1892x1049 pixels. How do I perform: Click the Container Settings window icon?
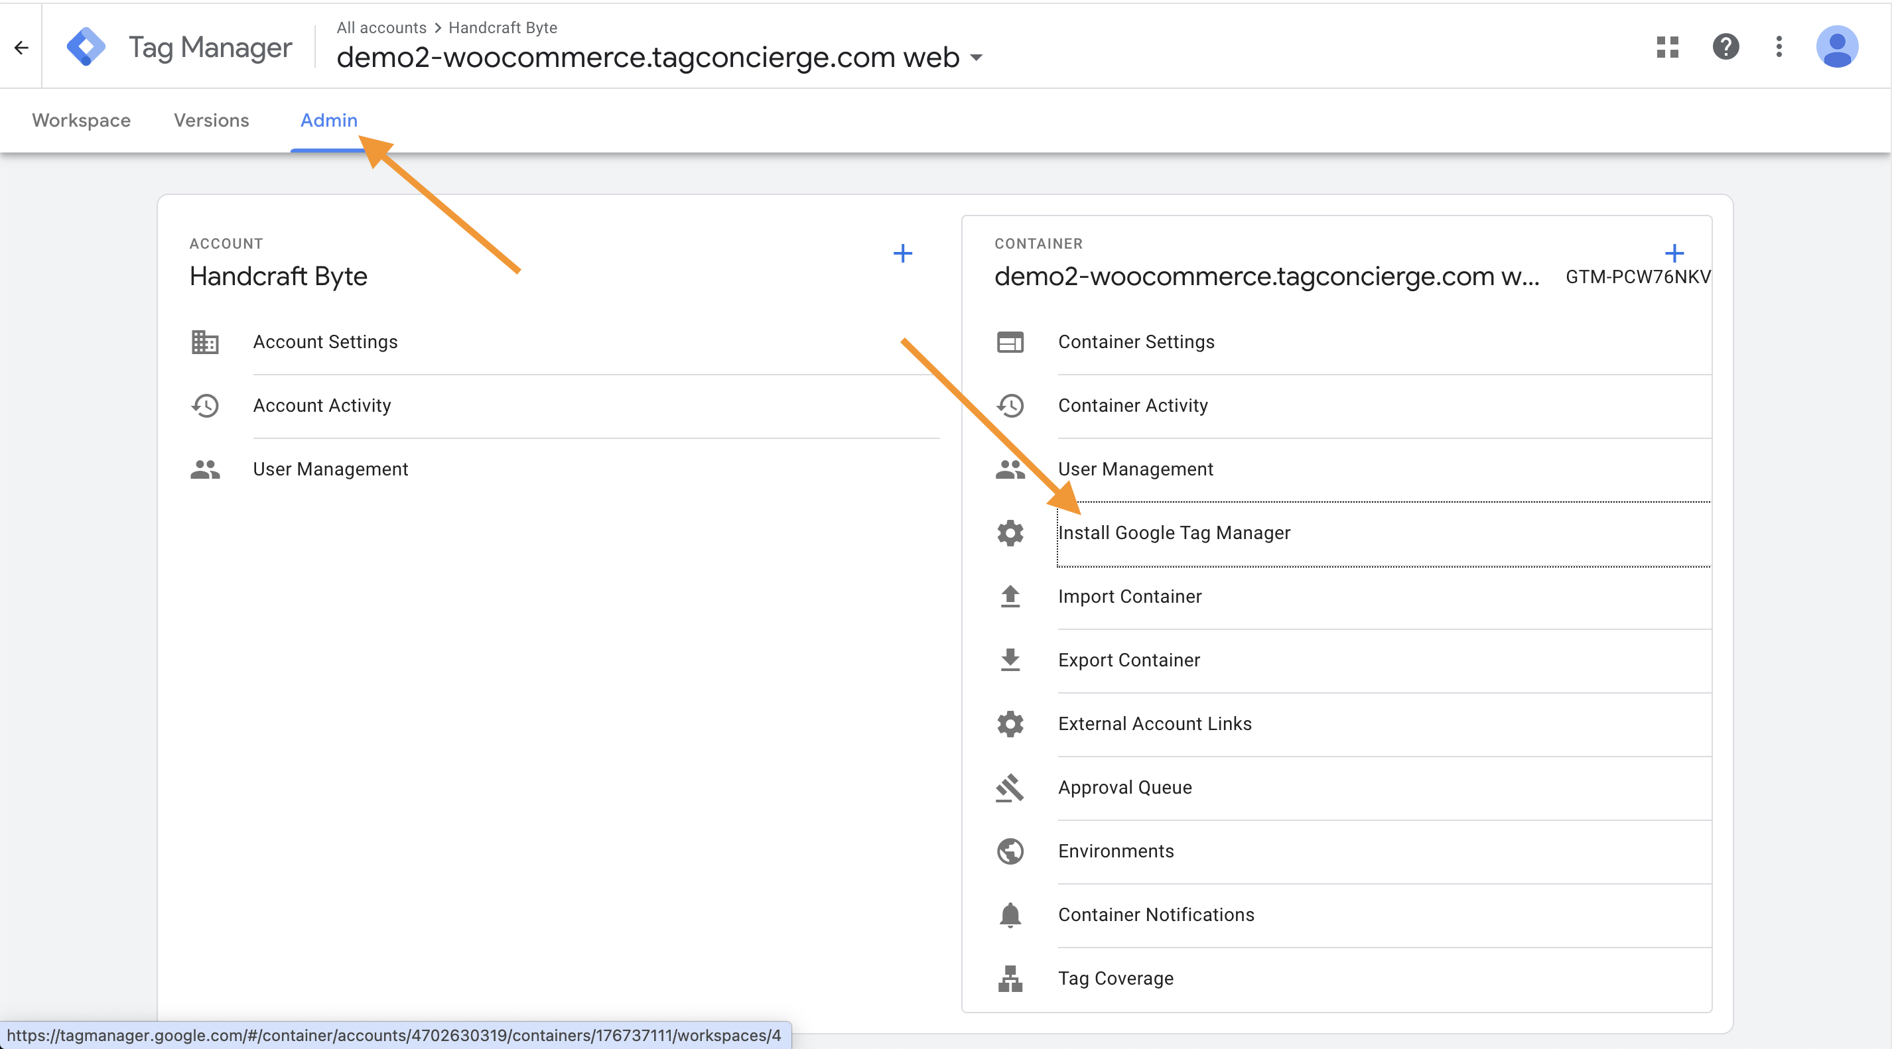[1010, 342]
